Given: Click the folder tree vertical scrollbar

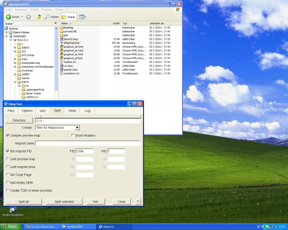Looking at the screenshot, I should [56, 60].
